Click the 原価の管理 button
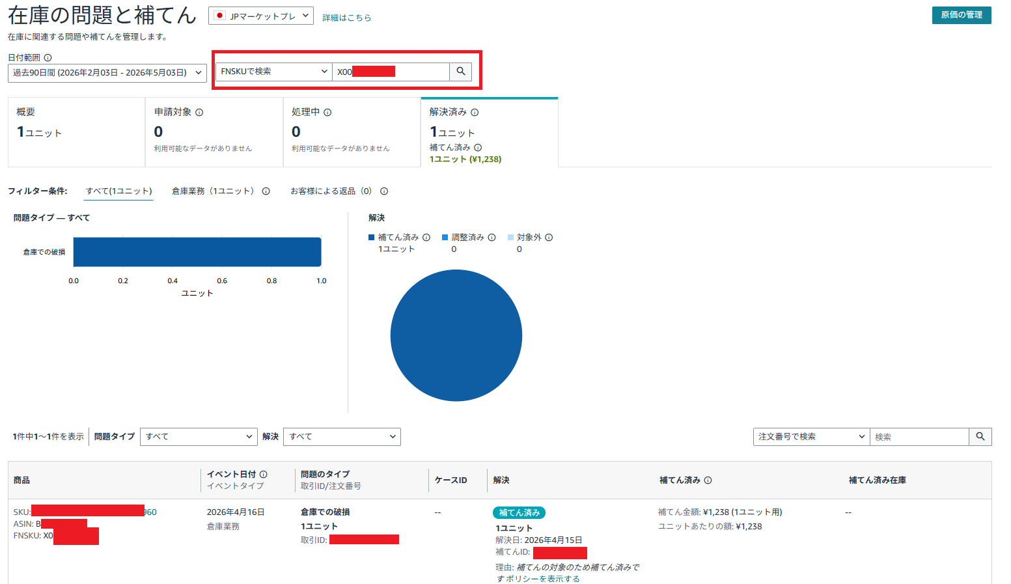This screenshot has width=1011, height=584. click(962, 15)
